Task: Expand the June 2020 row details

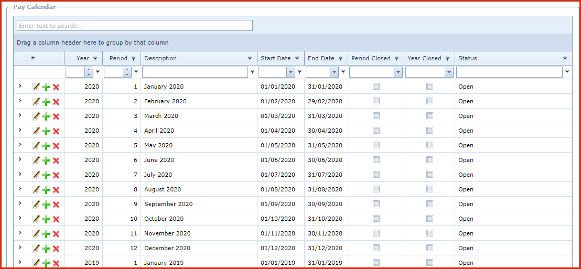Action: (20, 159)
